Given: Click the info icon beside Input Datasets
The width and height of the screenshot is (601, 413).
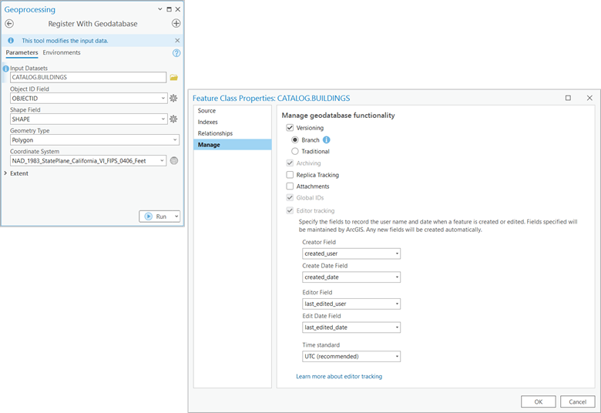Looking at the screenshot, I should point(5,69).
